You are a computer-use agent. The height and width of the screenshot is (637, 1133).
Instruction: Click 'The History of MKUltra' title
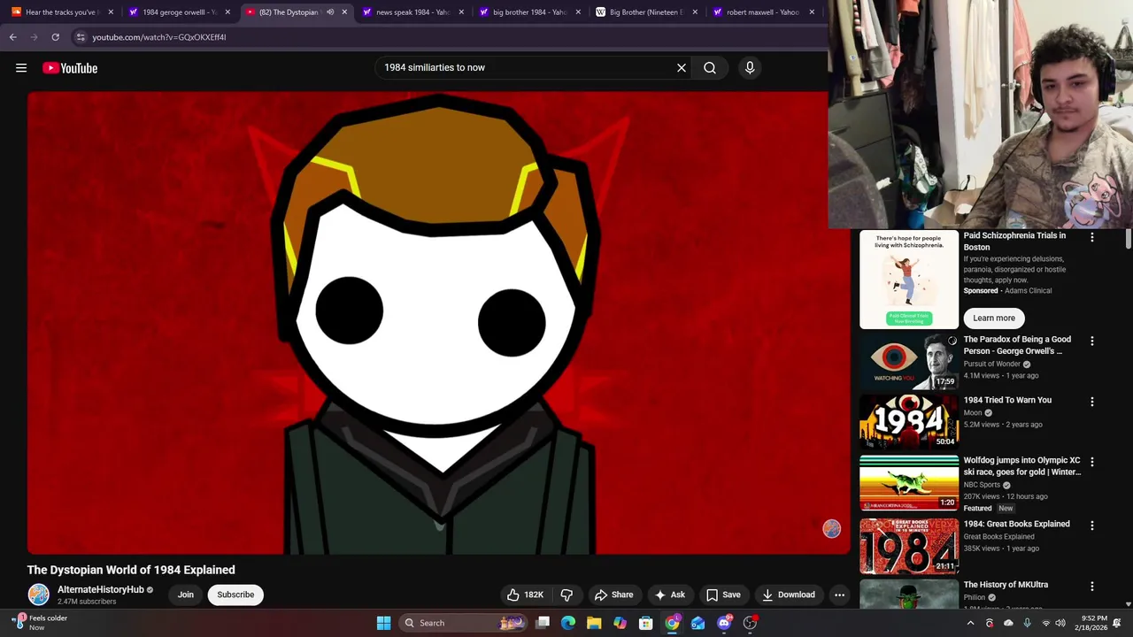(1006, 585)
